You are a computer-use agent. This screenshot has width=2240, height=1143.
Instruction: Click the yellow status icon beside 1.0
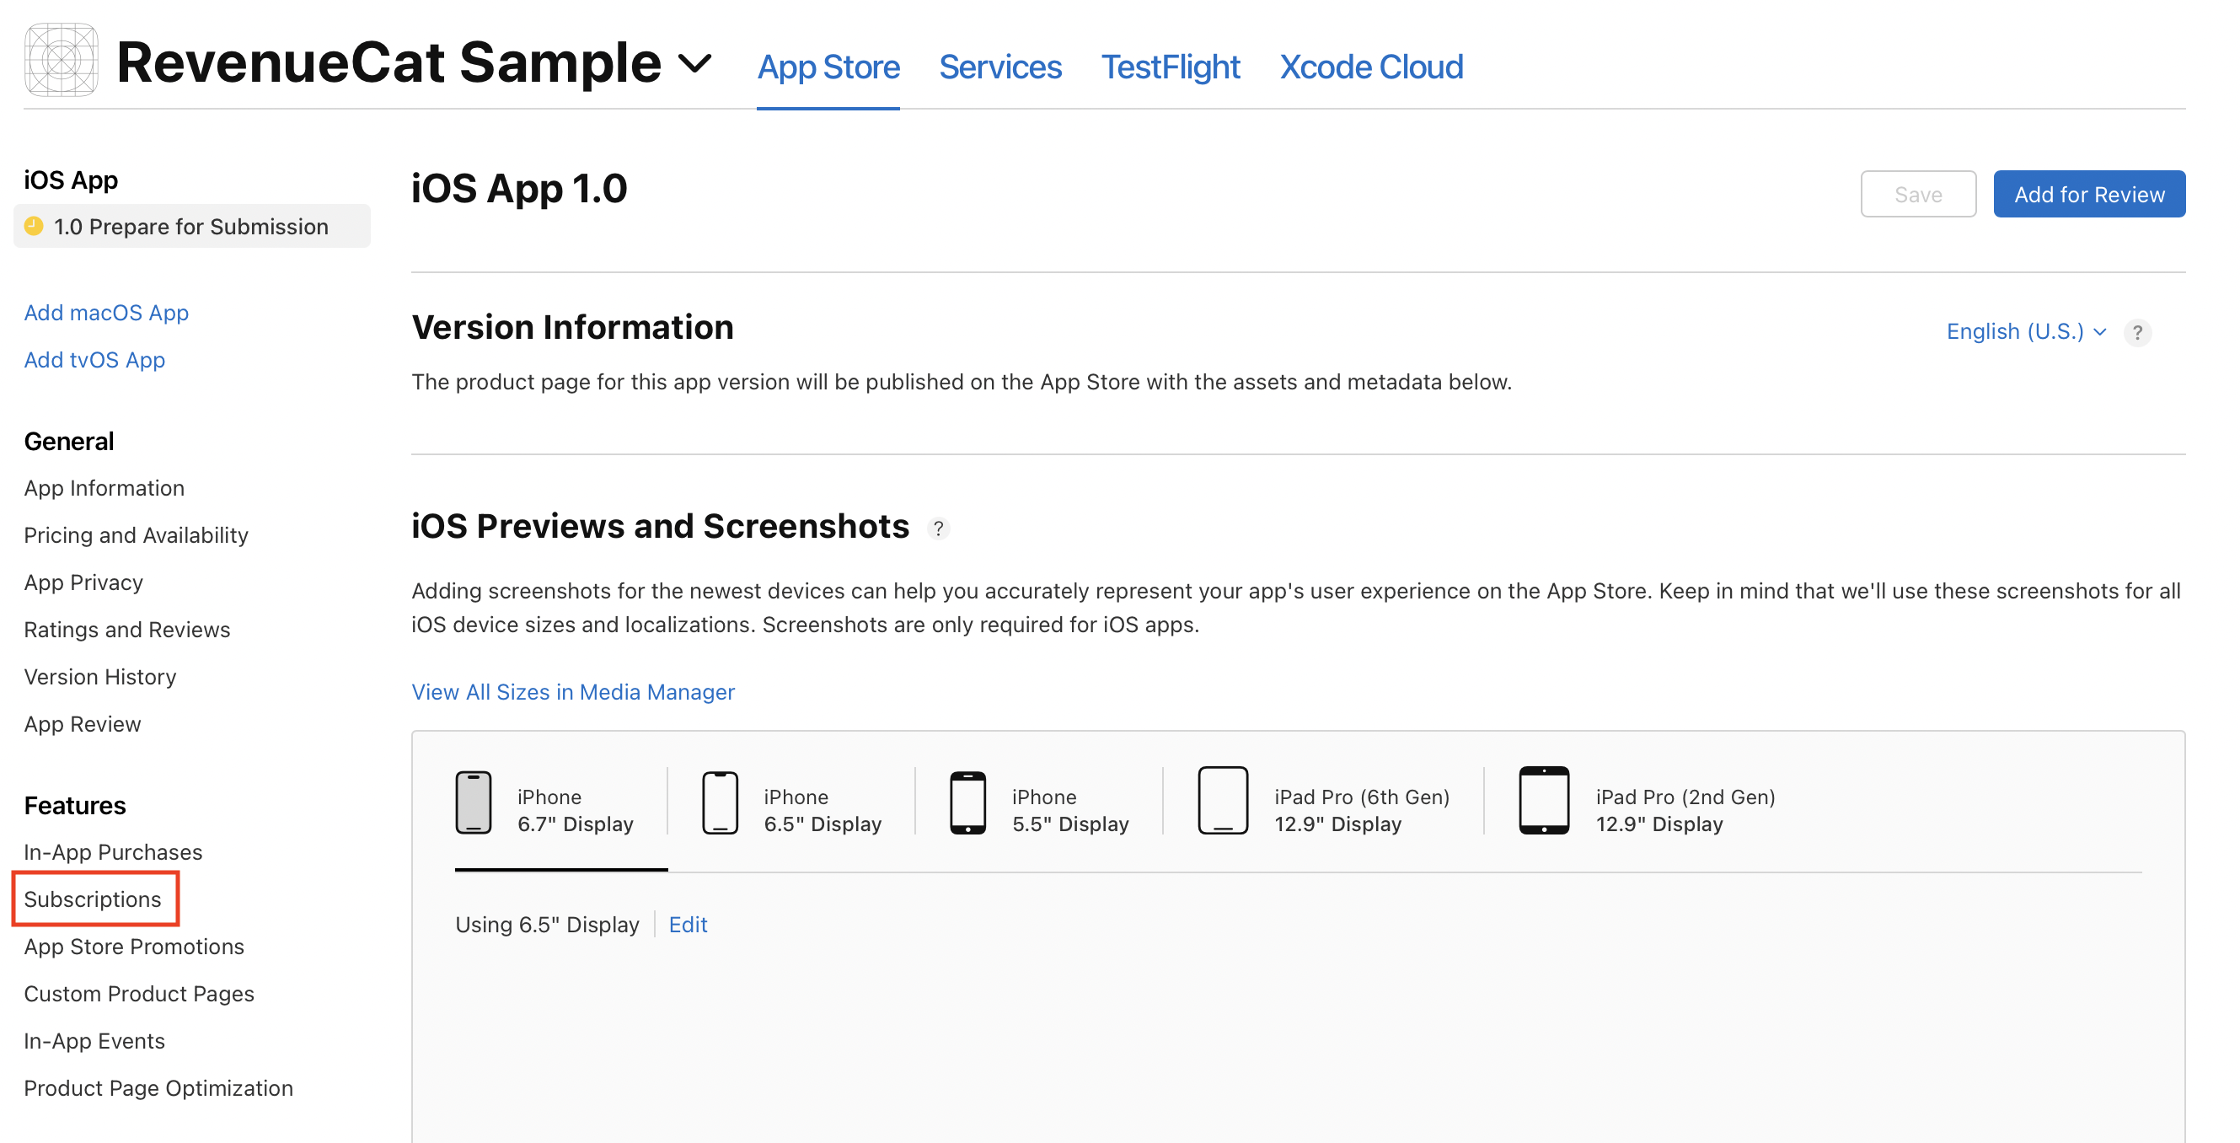click(x=34, y=226)
